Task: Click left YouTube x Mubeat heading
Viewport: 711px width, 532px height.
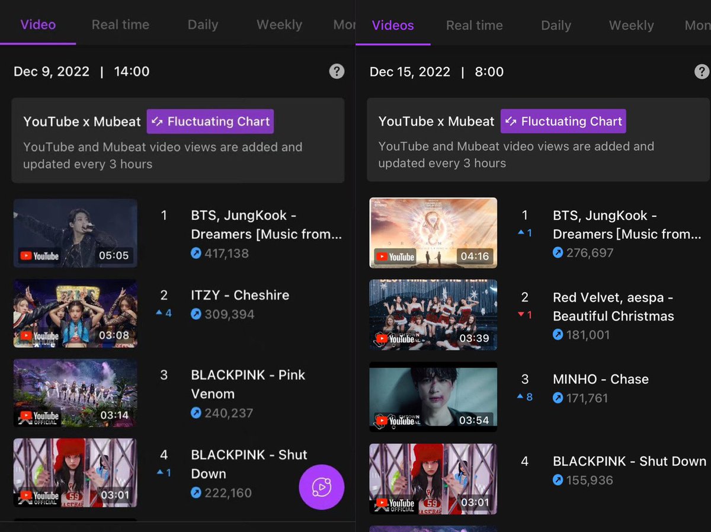Action: click(x=82, y=121)
